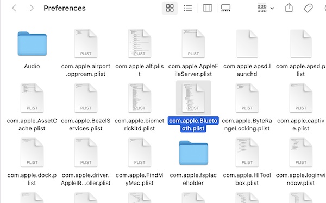Viewport: 326px width, 203px height.
Task: Click the com.apple.captive.plist name label
Action: 300,125
